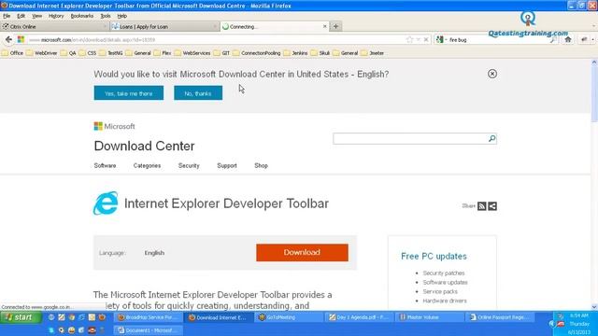Click the toolbar add-on icon right of Home

click(584, 39)
